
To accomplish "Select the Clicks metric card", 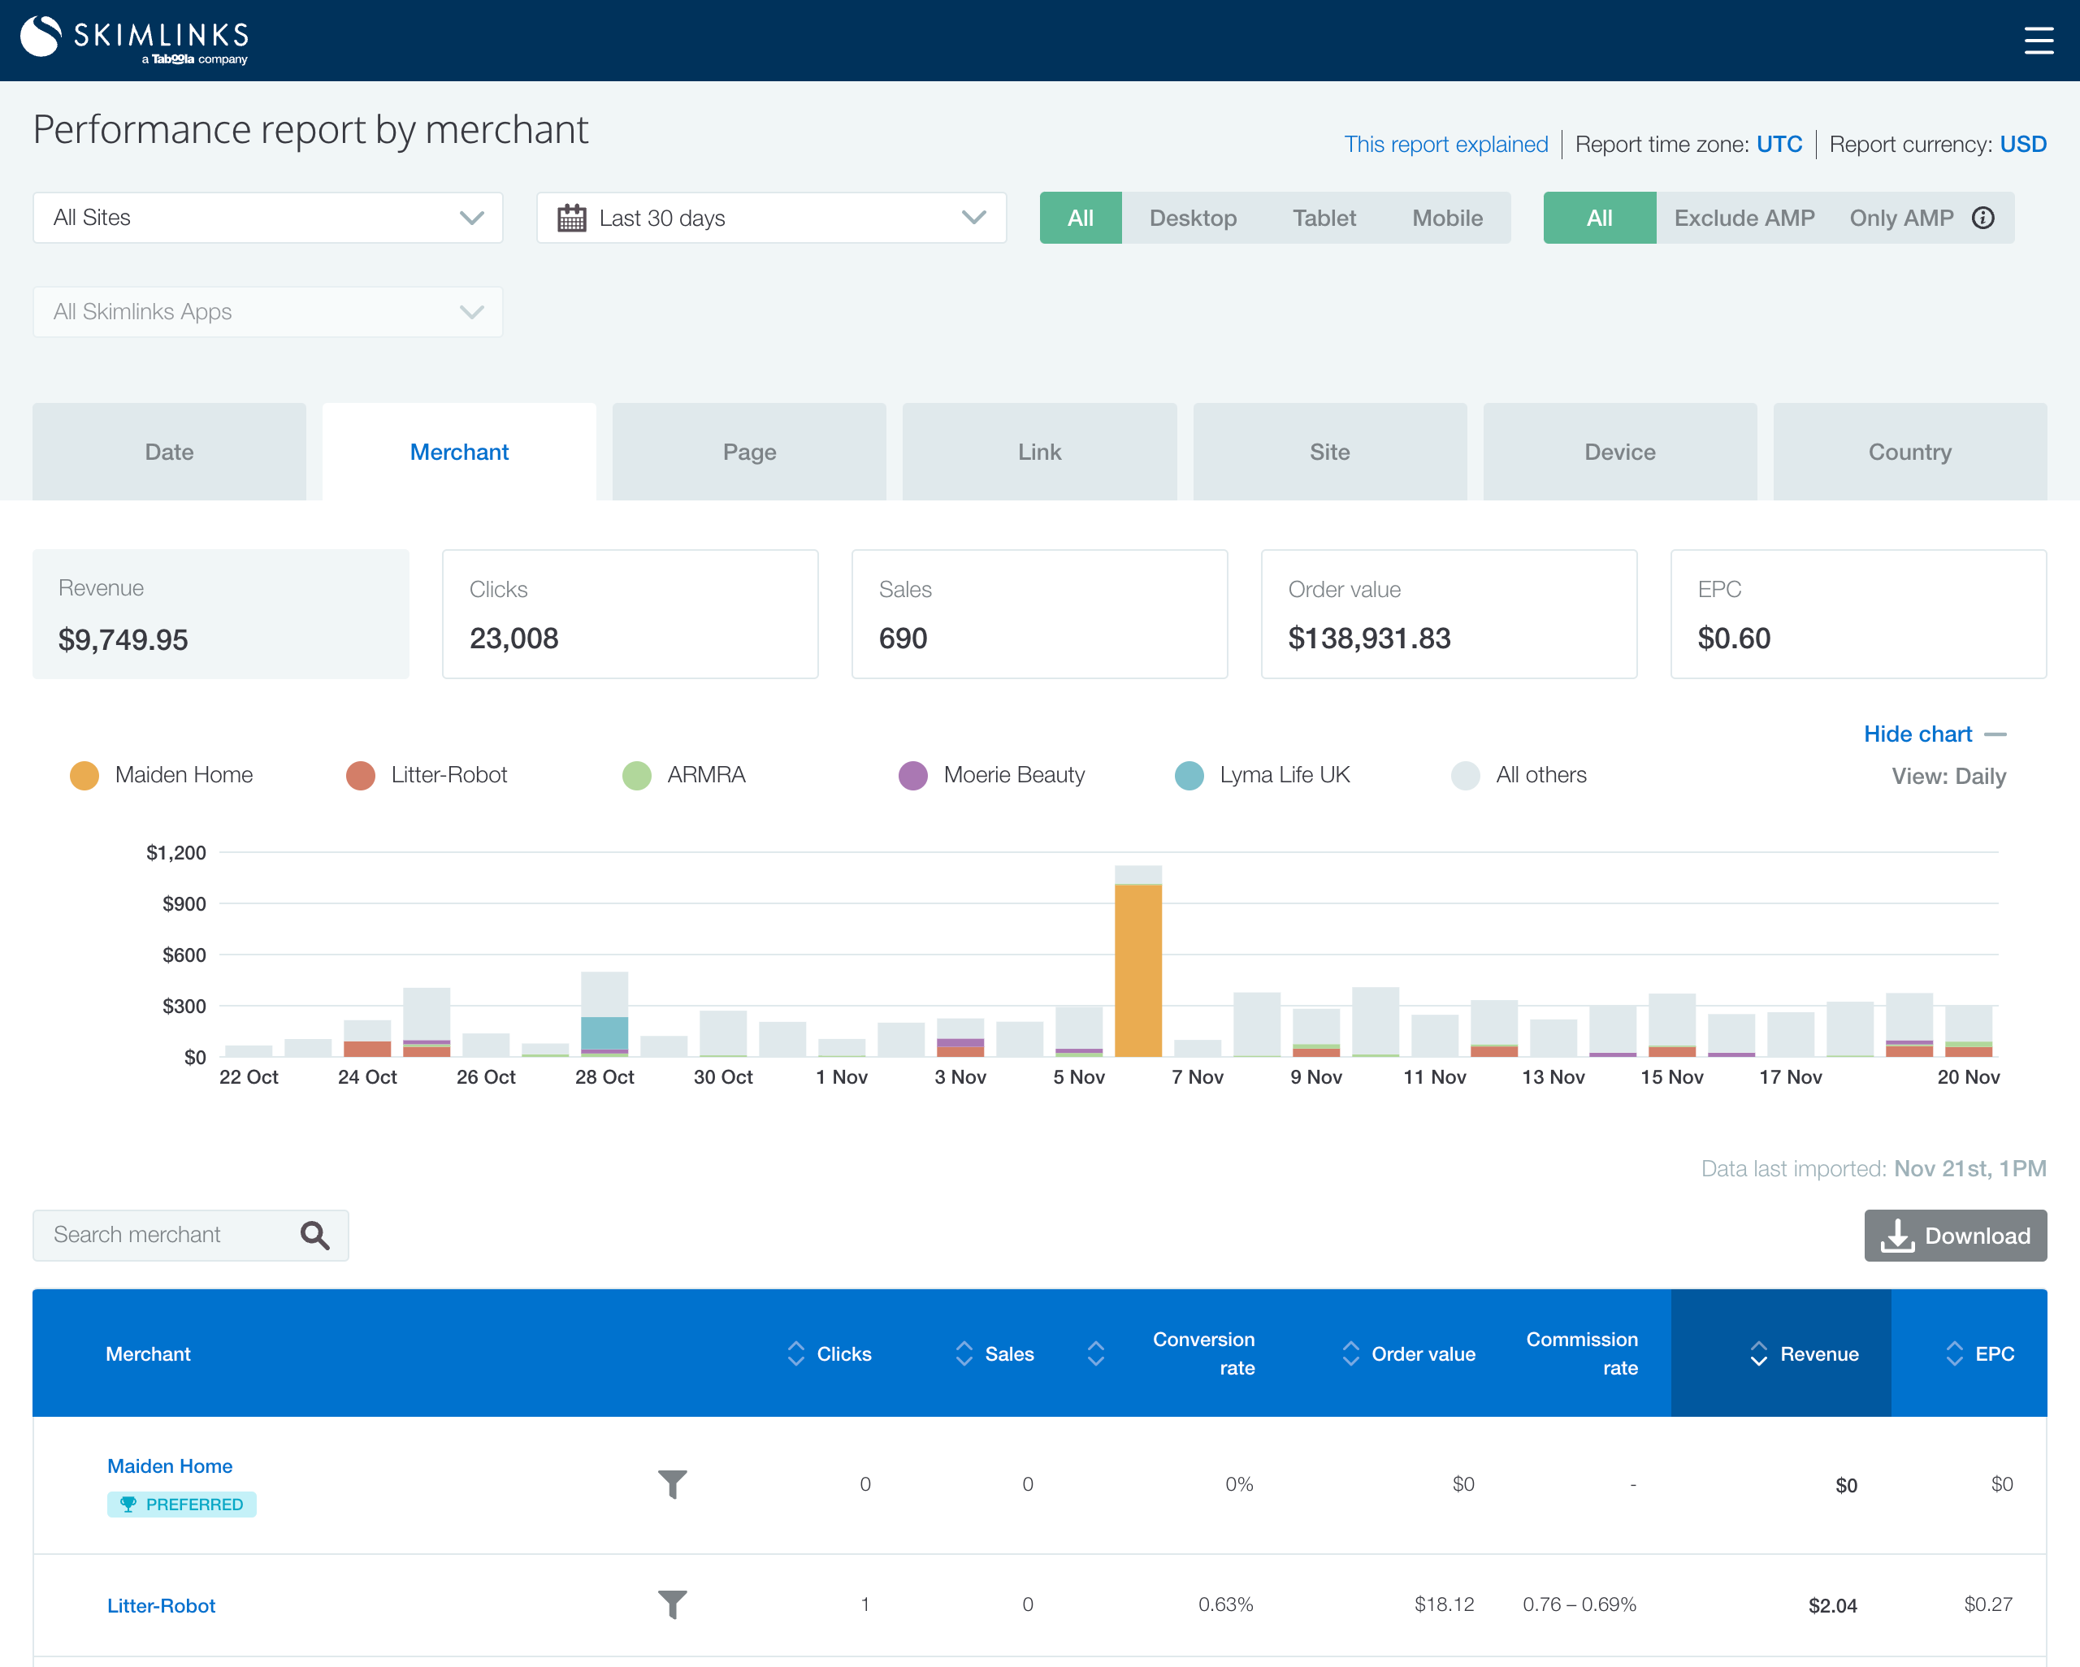I will 630,614.
